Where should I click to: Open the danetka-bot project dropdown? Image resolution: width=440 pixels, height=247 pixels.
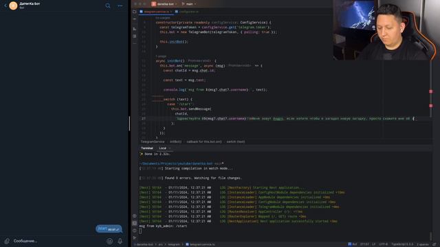(164, 4)
